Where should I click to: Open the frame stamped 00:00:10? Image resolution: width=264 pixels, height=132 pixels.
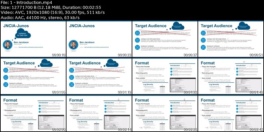click(x=33, y=39)
